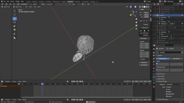The width and height of the screenshot is (184, 103).
Task: Expand the Pose Library panel
Action: pos(161,76)
